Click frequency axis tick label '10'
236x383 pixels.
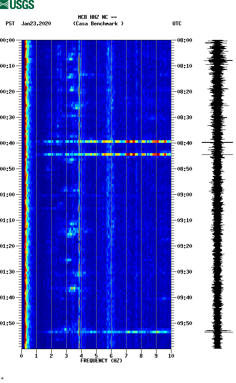point(171,356)
